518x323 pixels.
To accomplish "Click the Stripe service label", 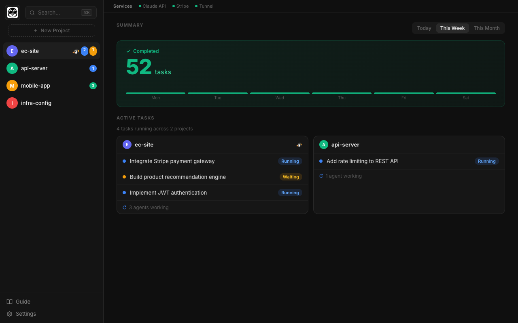I will click(x=183, y=6).
